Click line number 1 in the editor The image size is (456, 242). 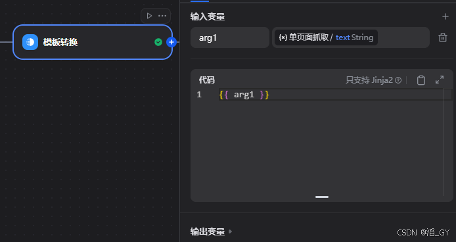click(199, 95)
